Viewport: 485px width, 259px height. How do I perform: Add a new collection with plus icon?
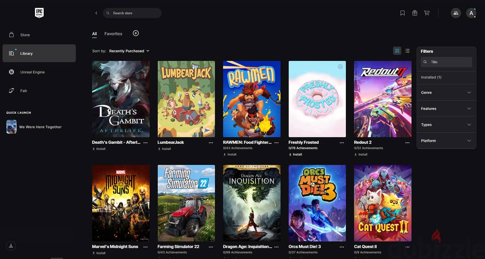pyautogui.click(x=136, y=33)
